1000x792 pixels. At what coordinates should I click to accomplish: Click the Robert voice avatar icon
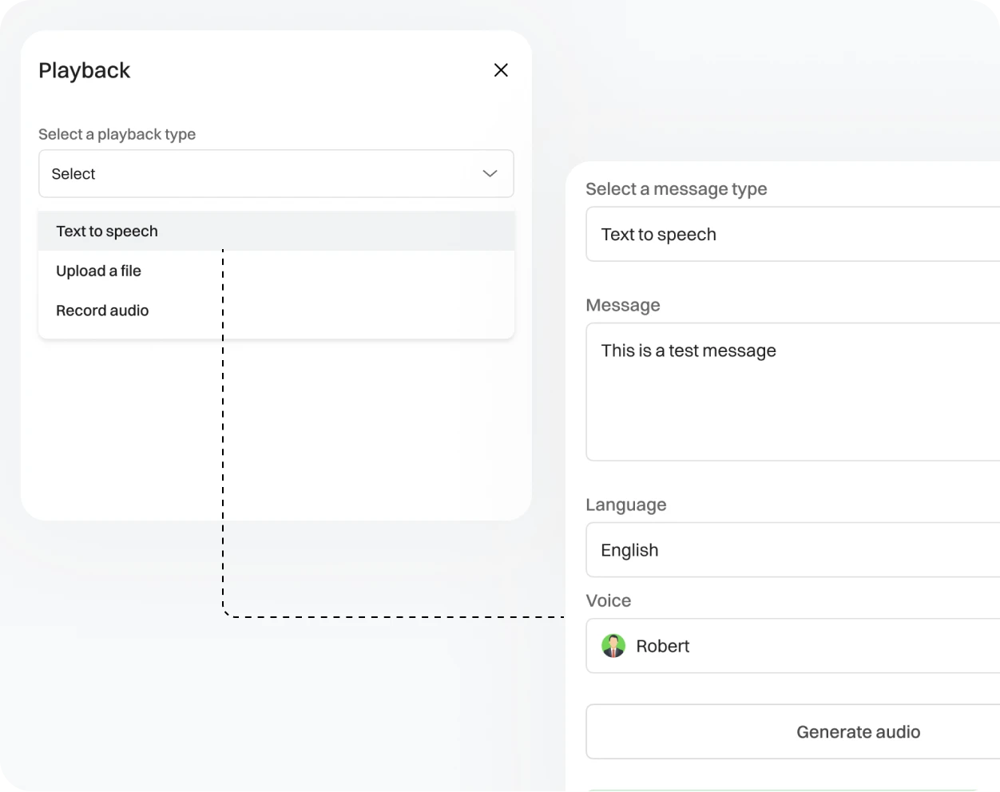613,646
